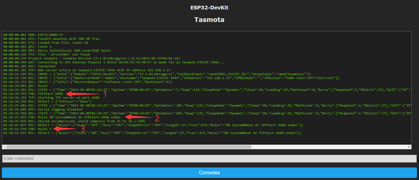The image size is (419, 180).
Task: Click the empty scrollbar track right of thumb
Action: (328, 147)
